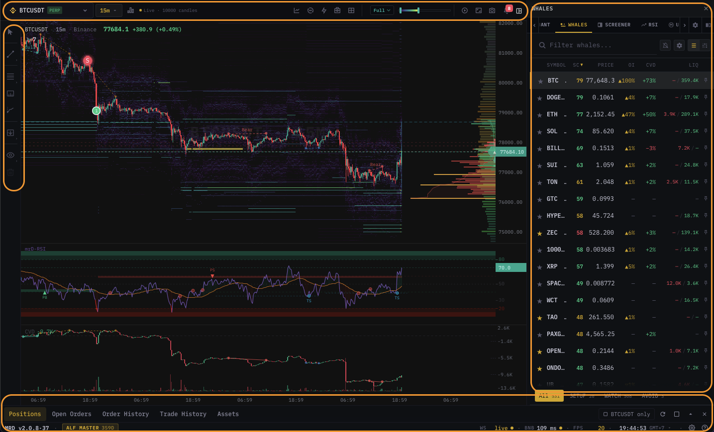The width and height of the screenshot is (714, 432).
Task: Open the 15m timeframe dropdown
Action: pos(108,10)
